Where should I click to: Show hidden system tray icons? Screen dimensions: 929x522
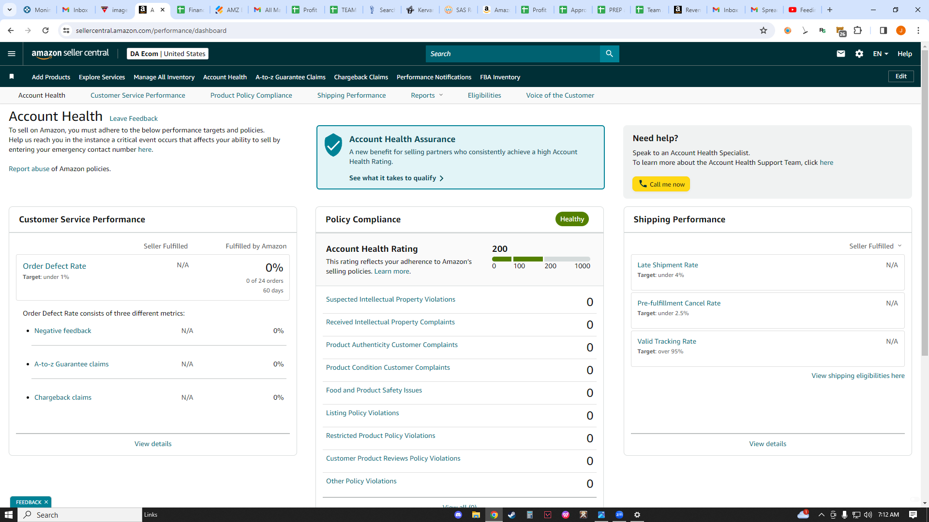click(x=821, y=515)
